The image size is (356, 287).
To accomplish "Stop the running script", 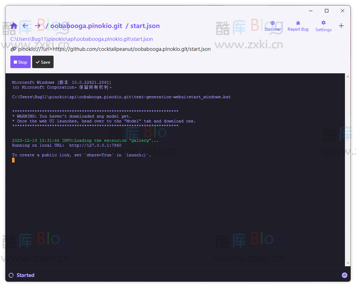I will click(x=20, y=62).
